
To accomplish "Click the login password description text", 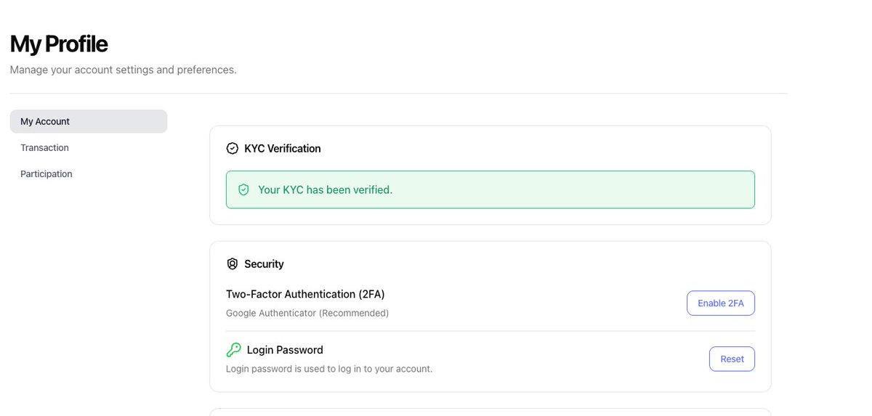I will point(329,369).
